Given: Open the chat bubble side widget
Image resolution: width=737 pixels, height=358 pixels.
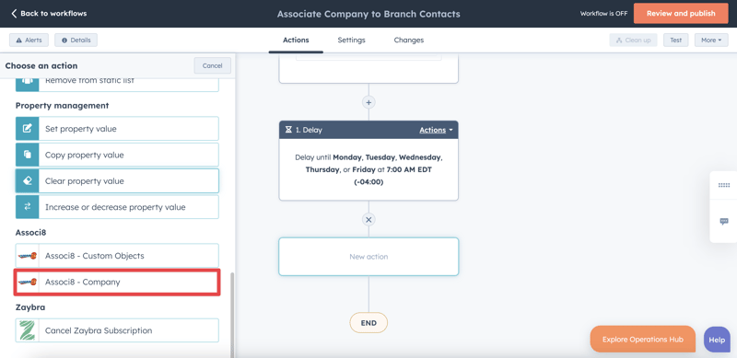Looking at the screenshot, I should click(724, 221).
